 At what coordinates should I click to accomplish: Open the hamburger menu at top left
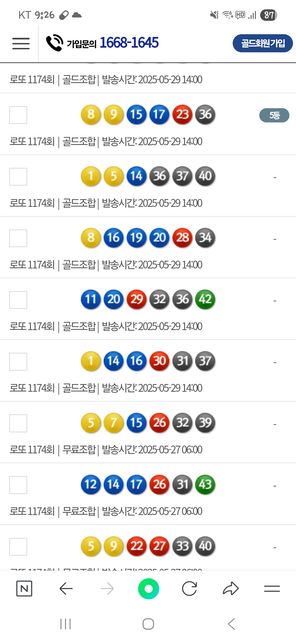coord(21,44)
